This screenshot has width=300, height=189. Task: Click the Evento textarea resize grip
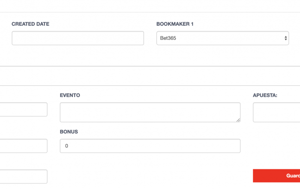click(238, 120)
